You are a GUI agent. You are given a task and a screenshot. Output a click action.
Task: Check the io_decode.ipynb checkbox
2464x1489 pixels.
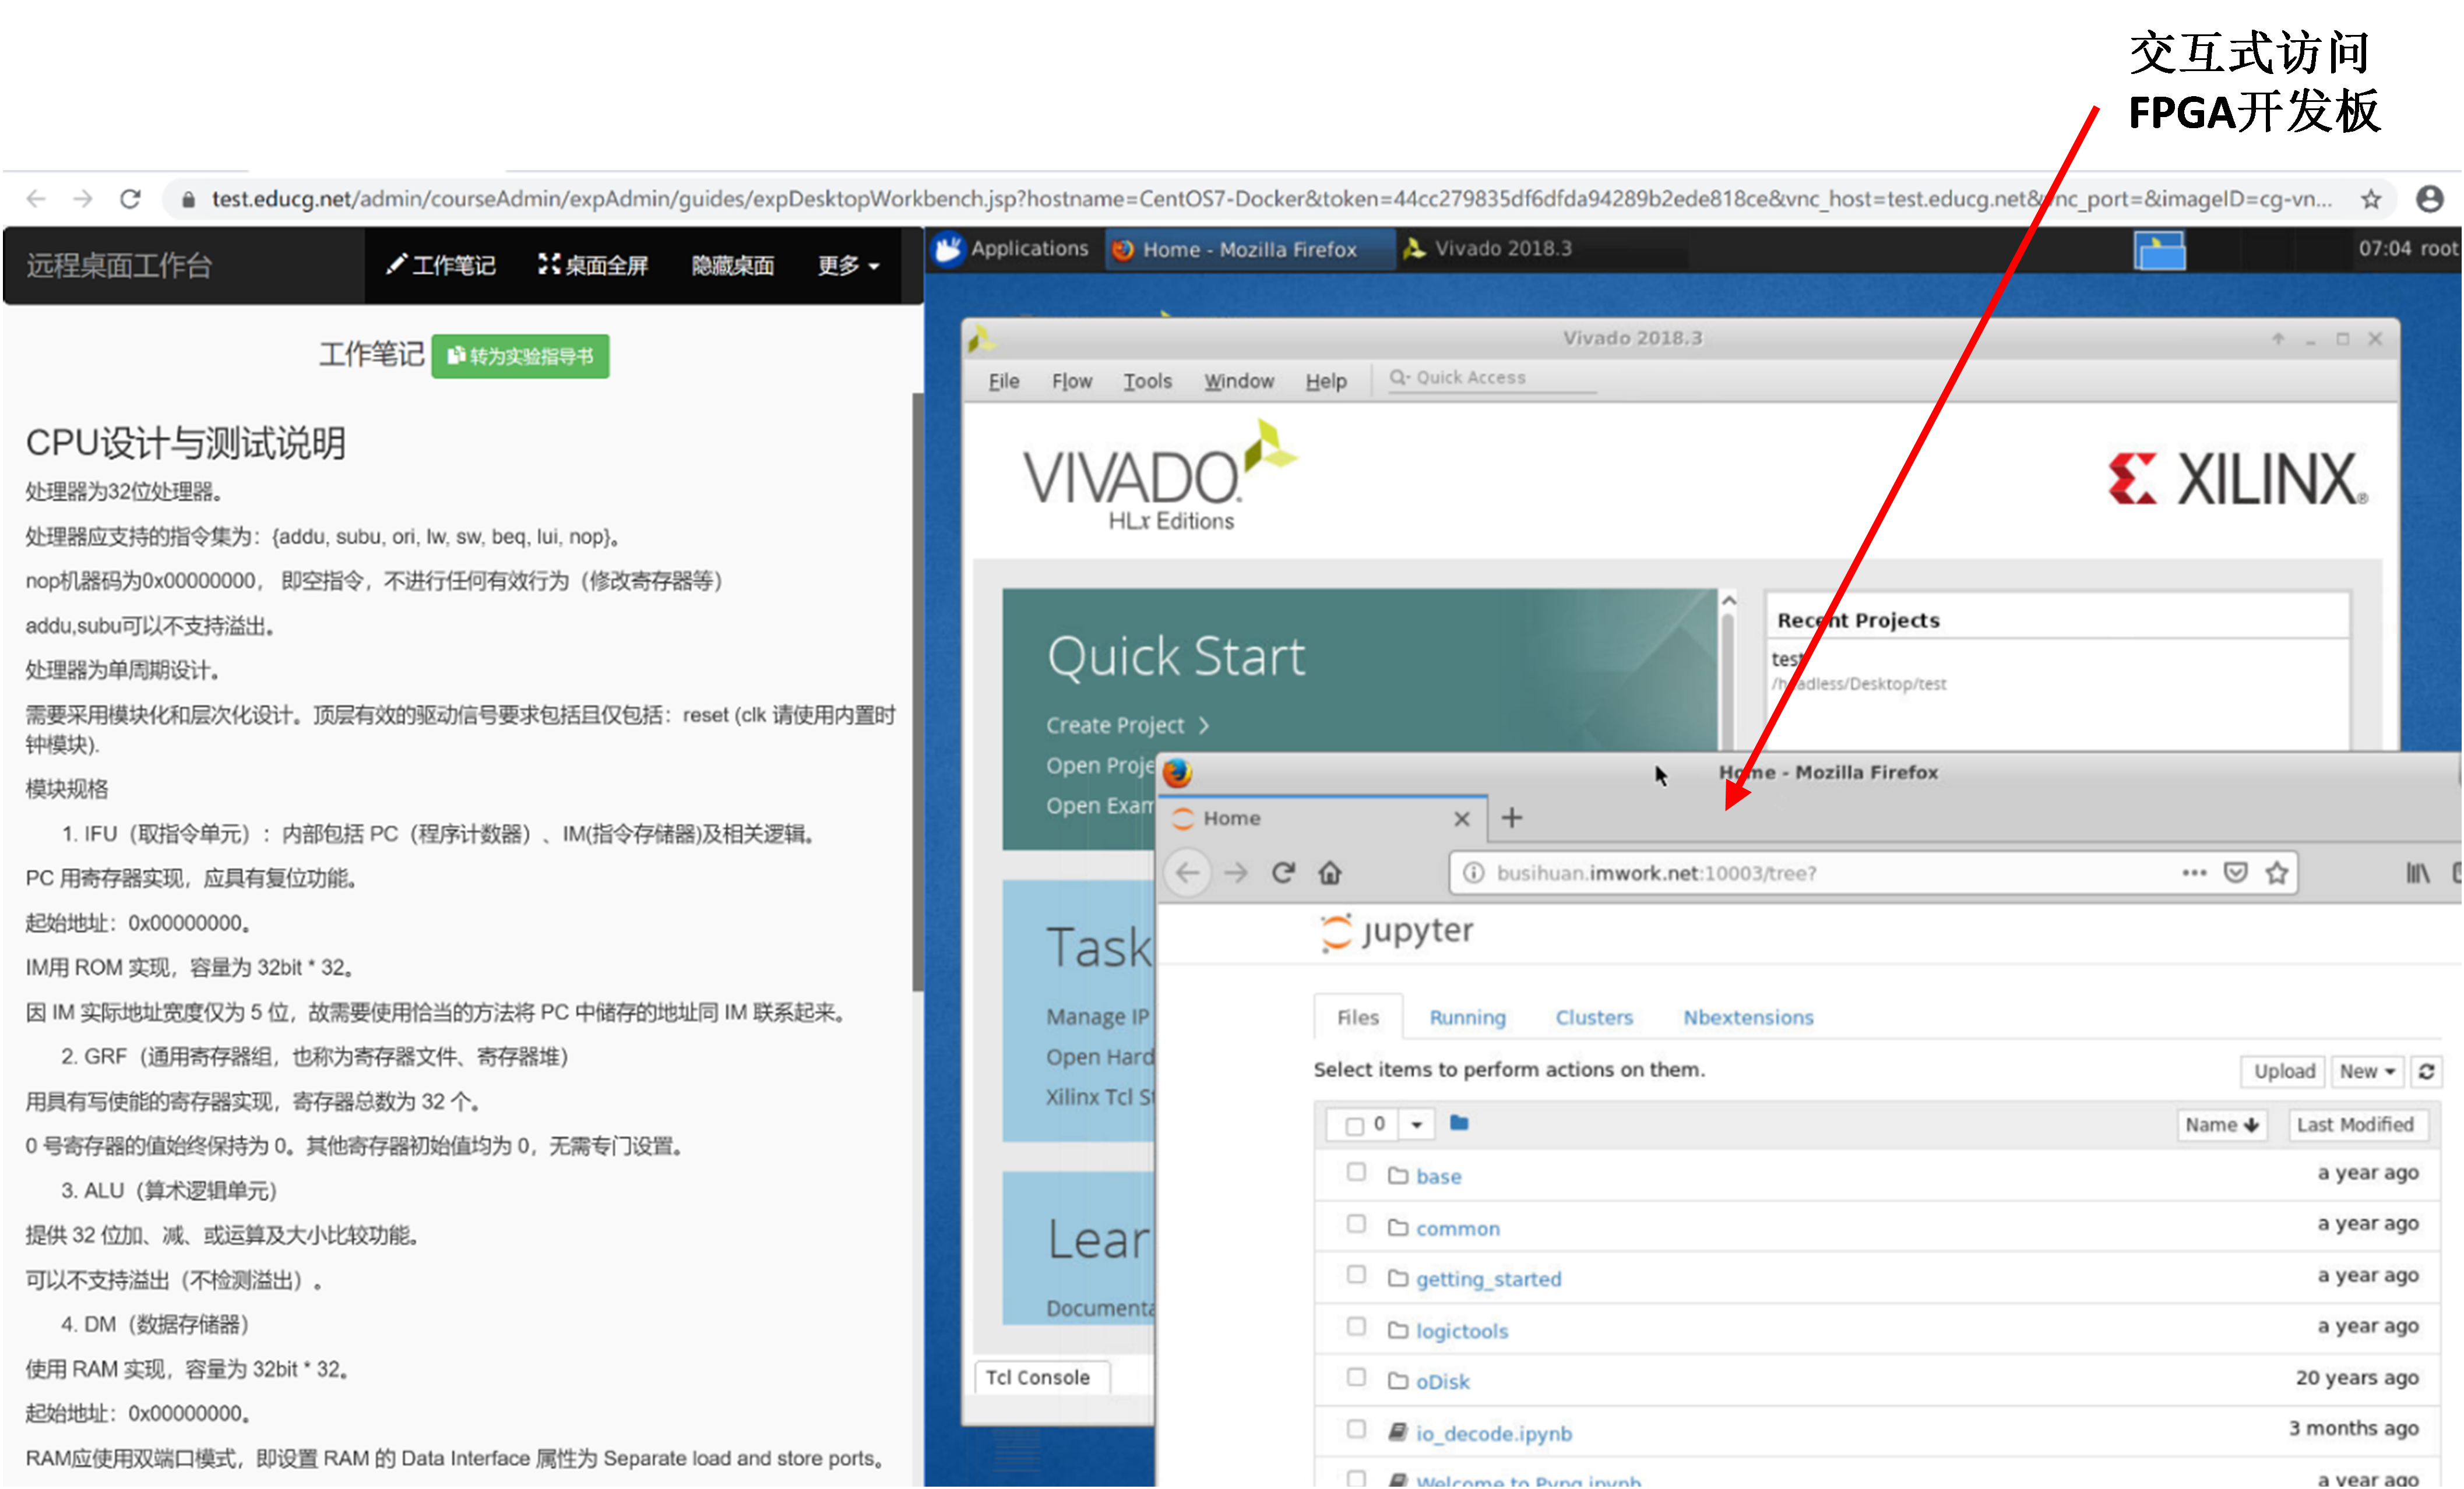(x=1355, y=1429)
